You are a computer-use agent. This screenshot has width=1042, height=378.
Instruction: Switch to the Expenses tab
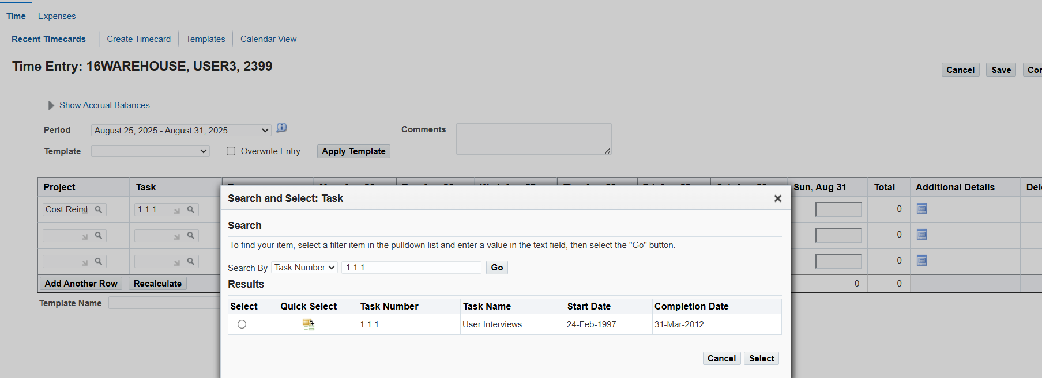(x=57, y=16)
